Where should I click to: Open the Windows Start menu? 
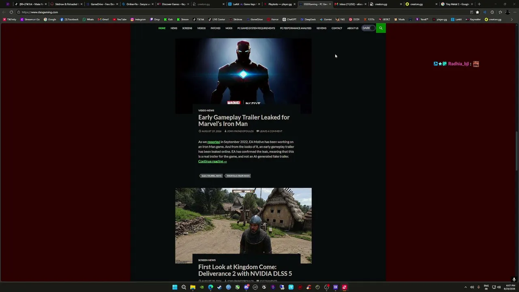(x=175, y=287)
